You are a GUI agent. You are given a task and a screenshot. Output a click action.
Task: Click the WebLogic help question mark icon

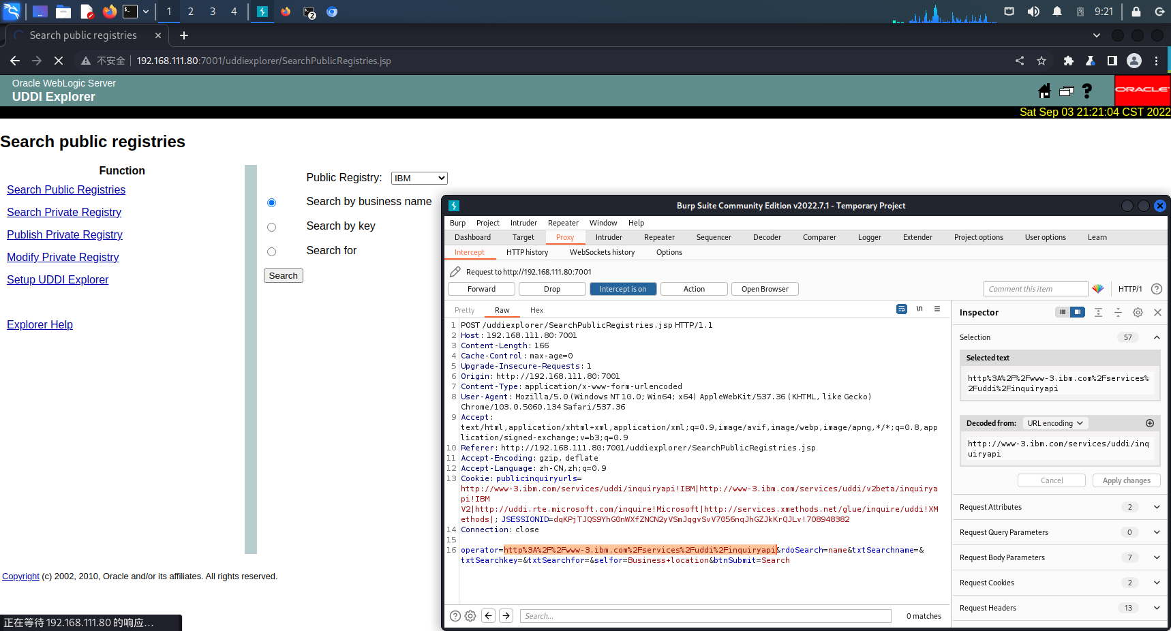pos(1087,91)
